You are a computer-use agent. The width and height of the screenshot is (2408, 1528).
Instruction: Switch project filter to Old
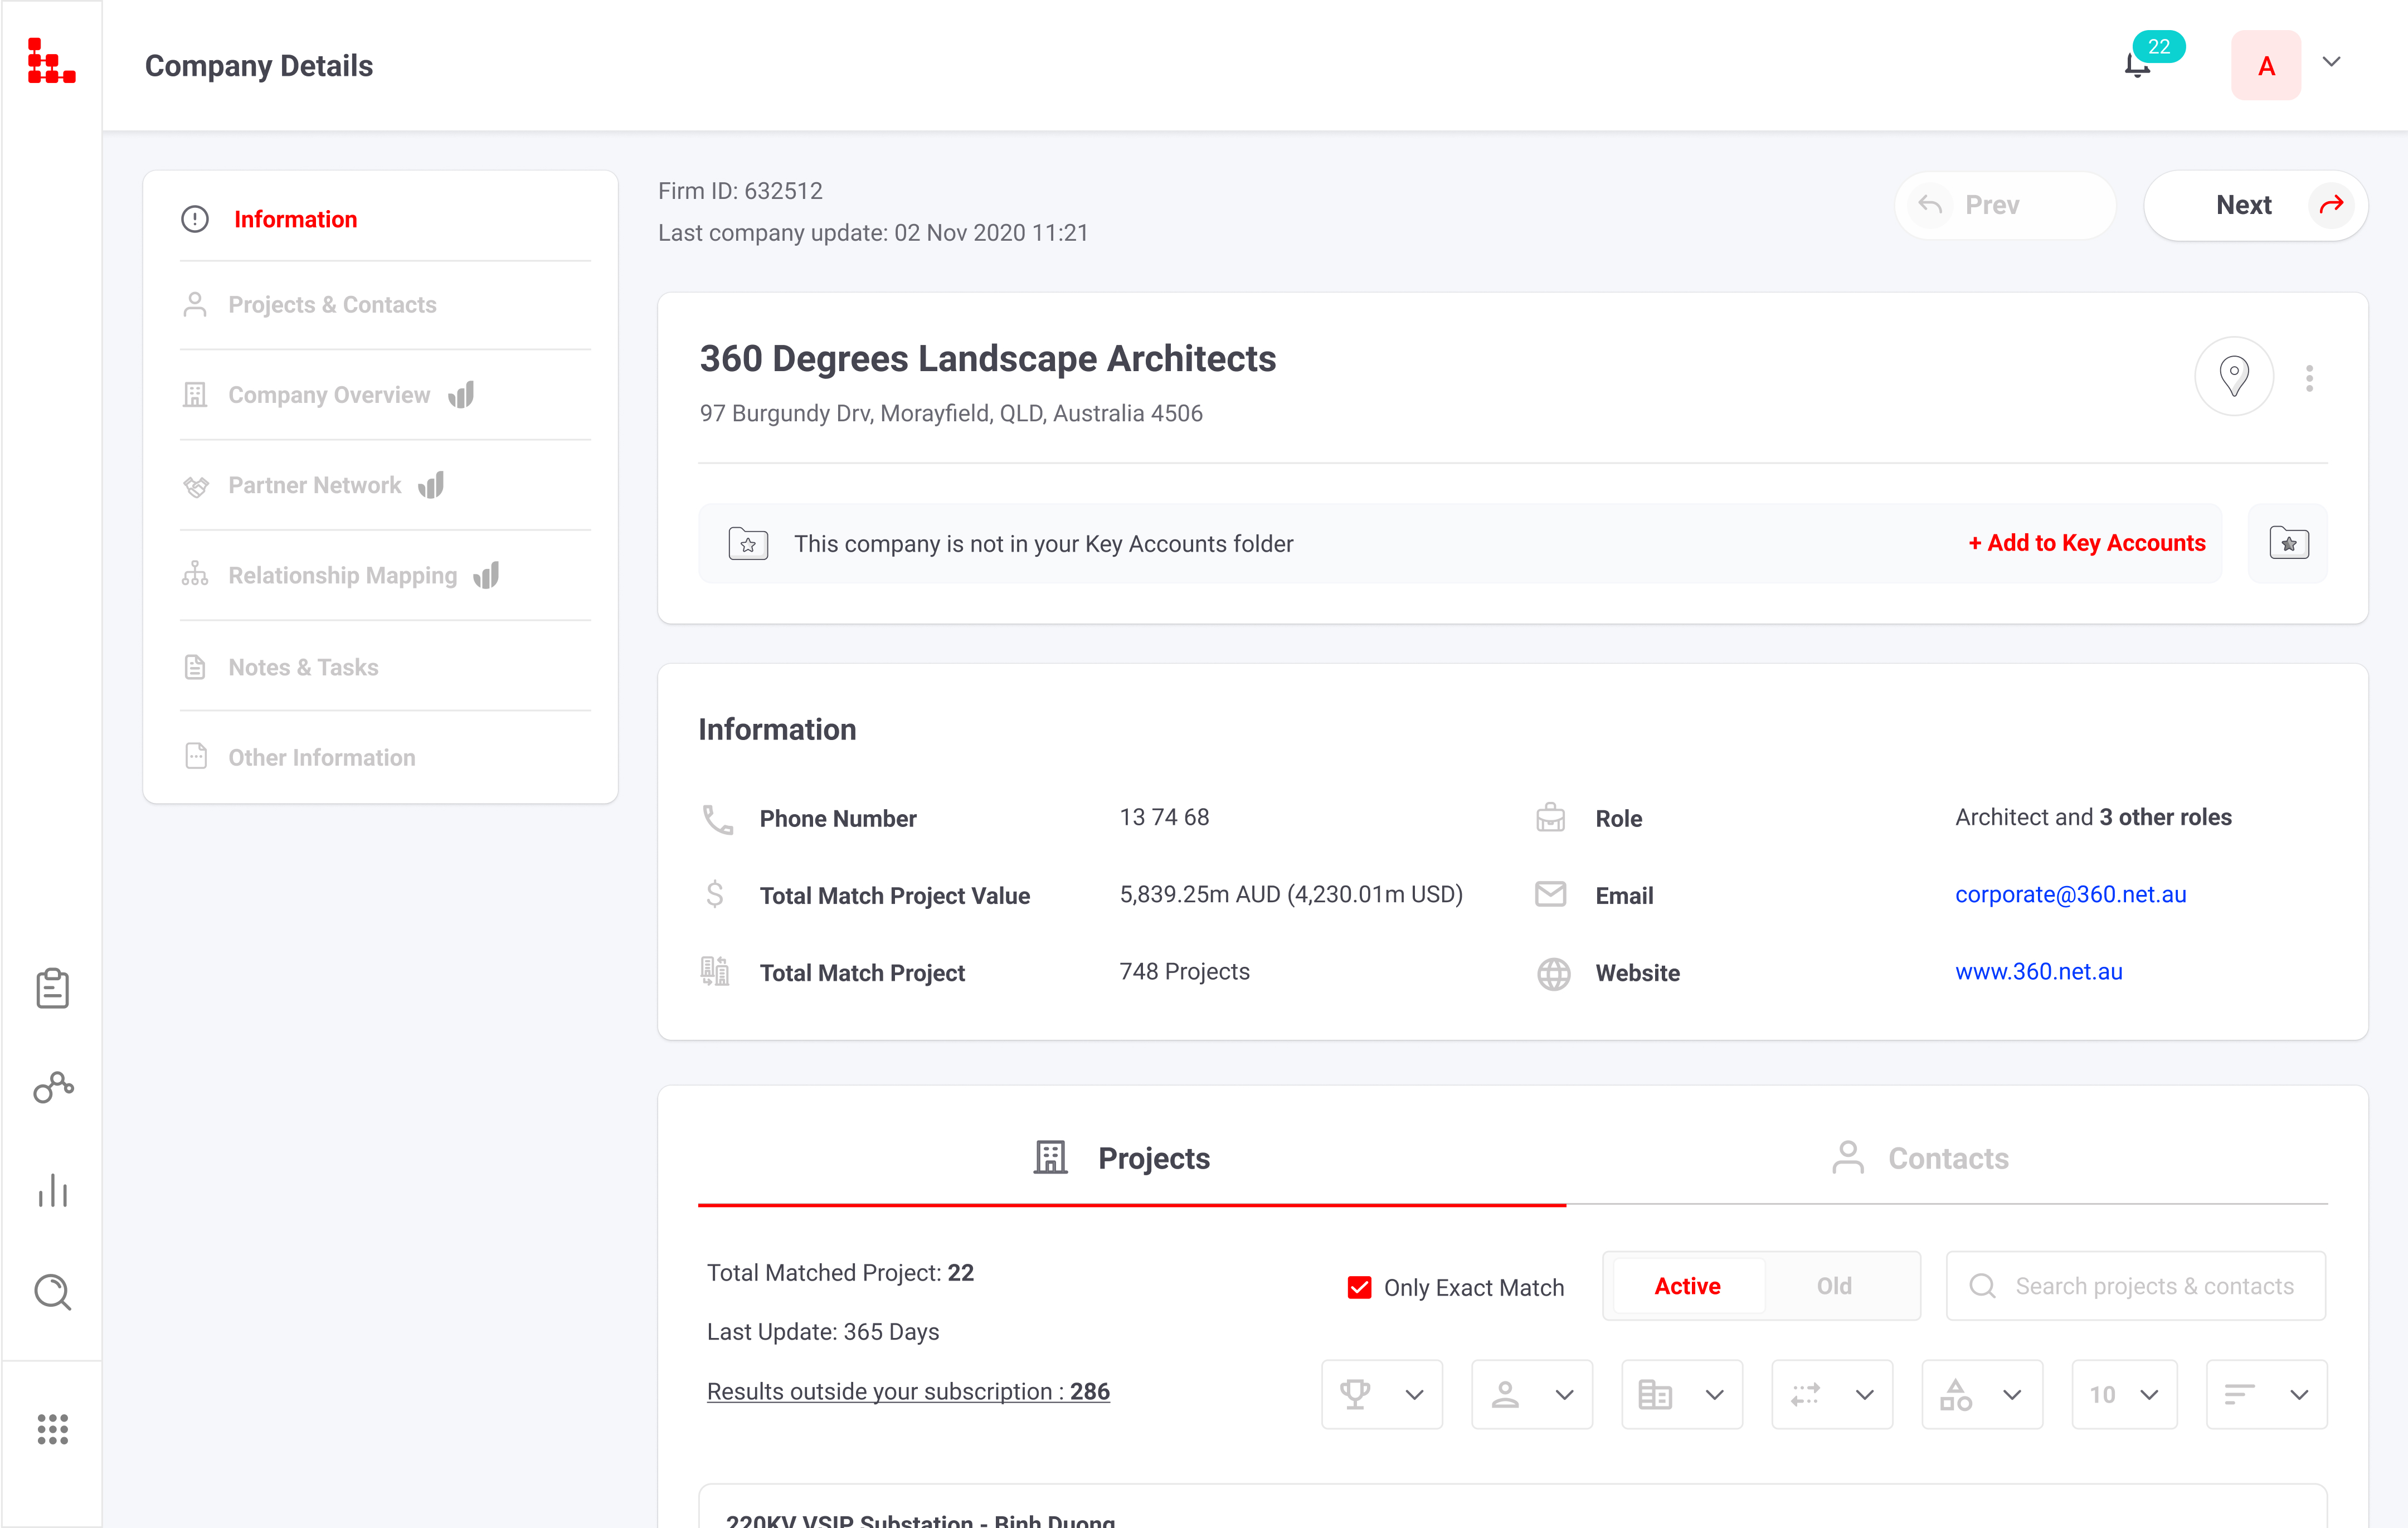(1834, 1286)
